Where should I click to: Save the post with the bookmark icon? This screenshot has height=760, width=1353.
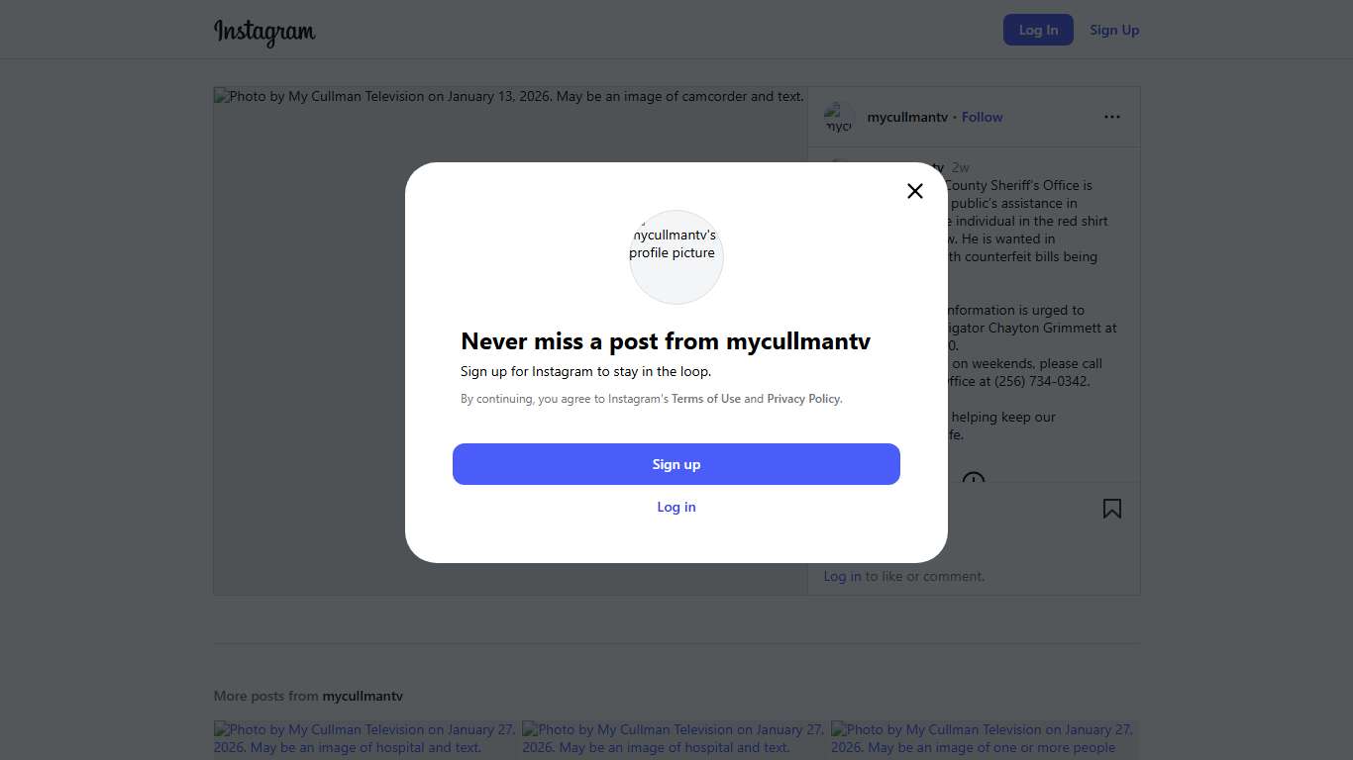[1112, 509]
